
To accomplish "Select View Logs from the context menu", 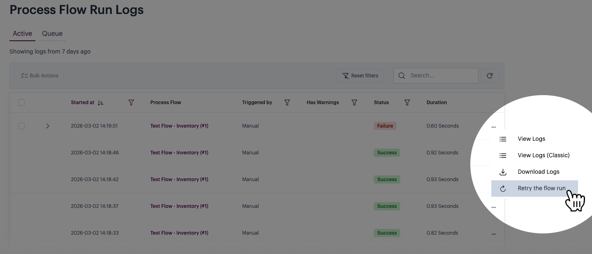I will (x=531, y=139).
